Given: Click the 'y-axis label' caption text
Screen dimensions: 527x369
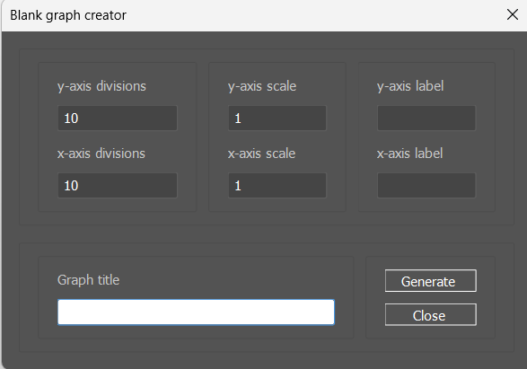Looking at the screenshot, I should coord(410,86).
